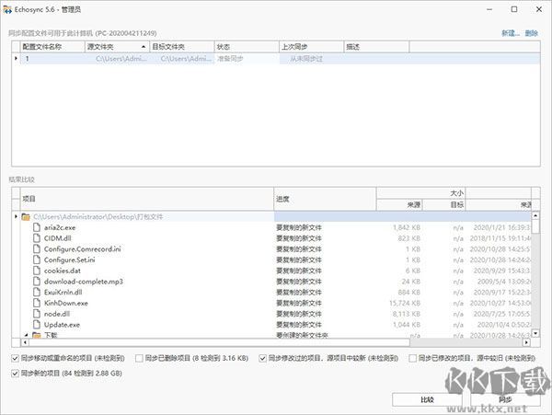Click the 目标 size column header
552x415 pixels.
(444, 205)
